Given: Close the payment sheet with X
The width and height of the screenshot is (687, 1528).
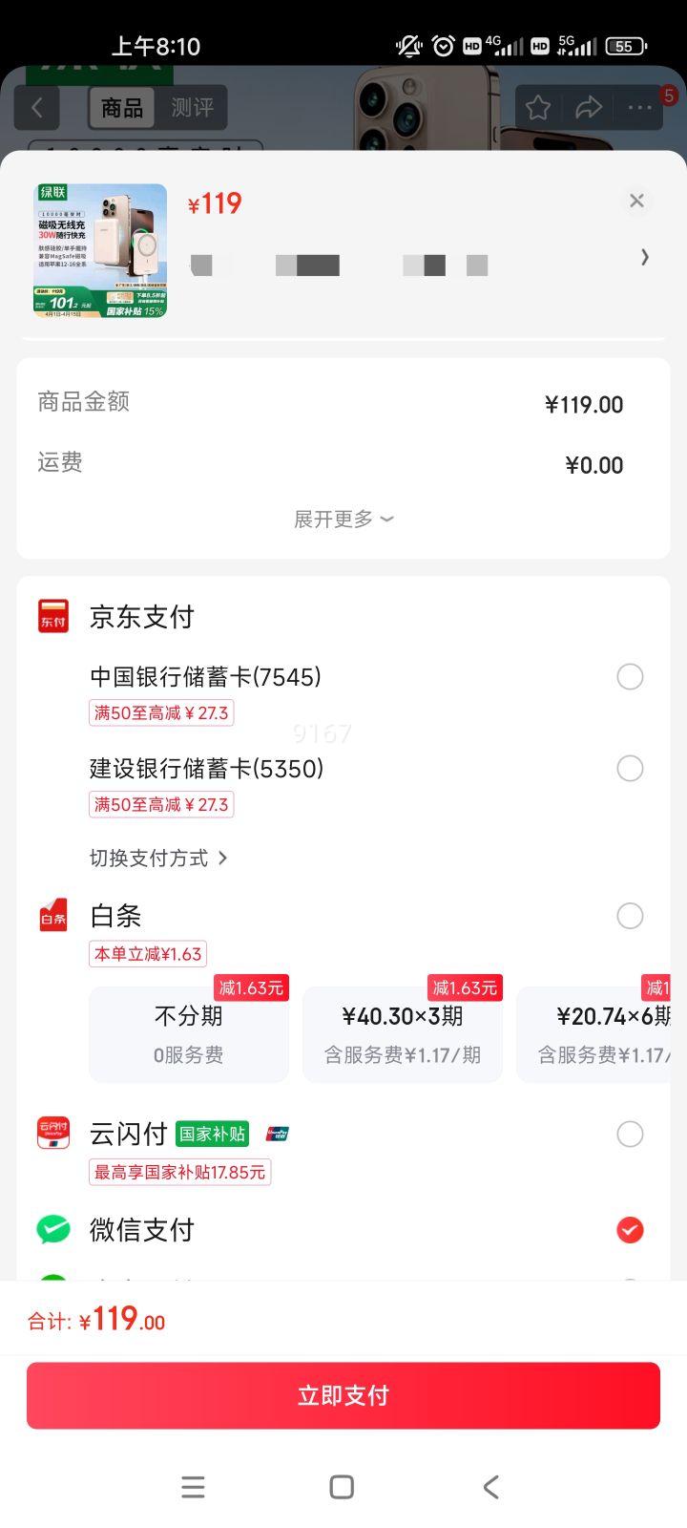Looking at the screenshot, I should tap(636, 201).
